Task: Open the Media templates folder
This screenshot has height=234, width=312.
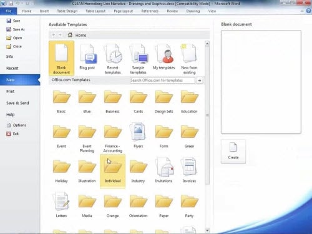Action: pos(87,205)
